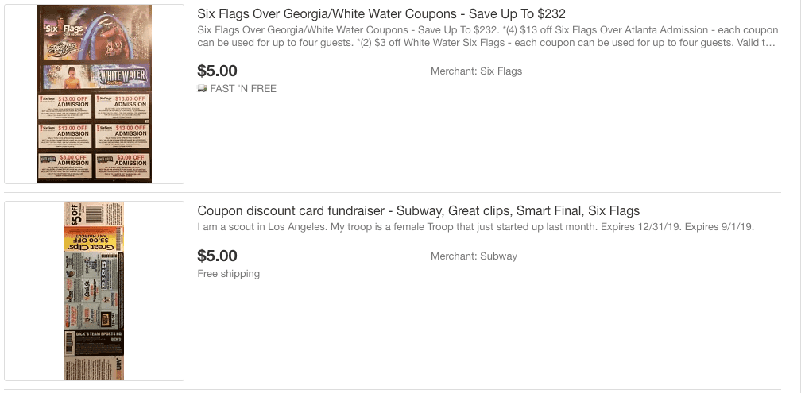Click the FAST 'N FREE shipping label
The image size is (801, 393).
point(243,89)
